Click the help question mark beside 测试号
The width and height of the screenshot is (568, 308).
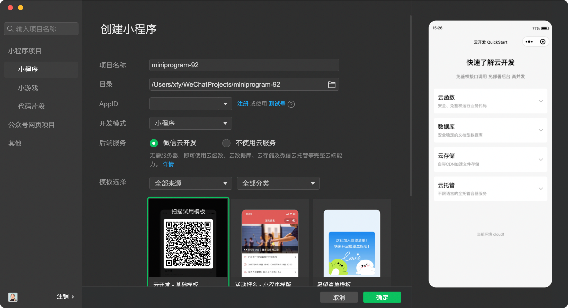291,104
